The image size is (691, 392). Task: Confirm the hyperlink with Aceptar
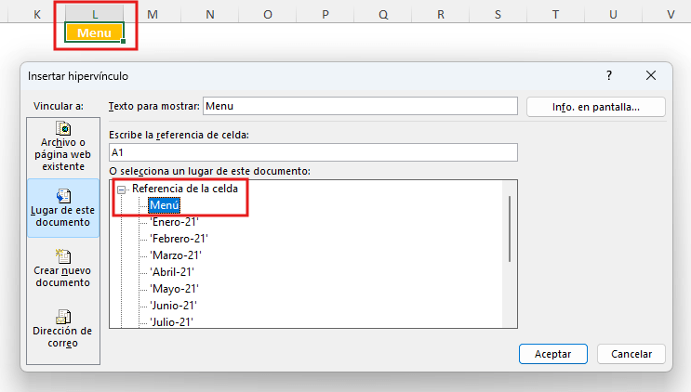pos(553,354)
